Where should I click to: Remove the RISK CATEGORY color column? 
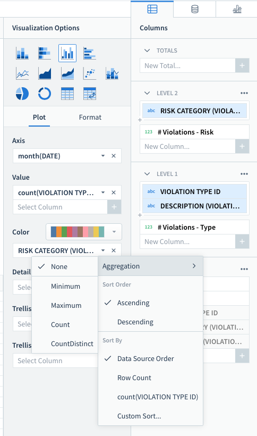click(114, 250)
